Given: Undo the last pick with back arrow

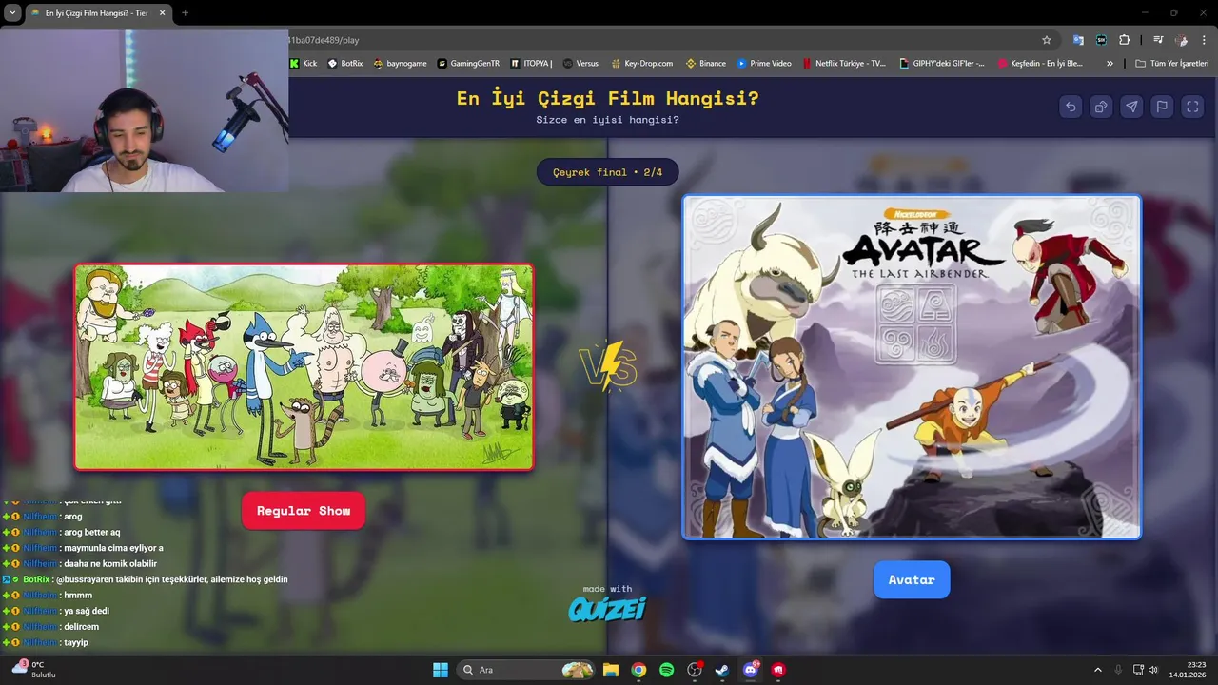Looking at the screenshot, I should point(1071,107).
